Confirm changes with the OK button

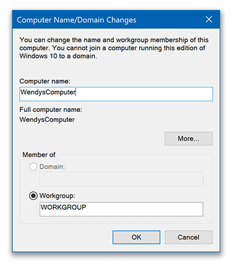click(136, 237)
